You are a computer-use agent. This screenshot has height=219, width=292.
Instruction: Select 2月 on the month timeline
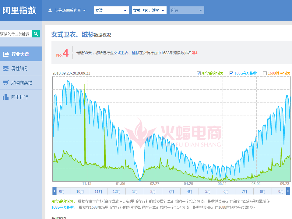click(153, 191)
